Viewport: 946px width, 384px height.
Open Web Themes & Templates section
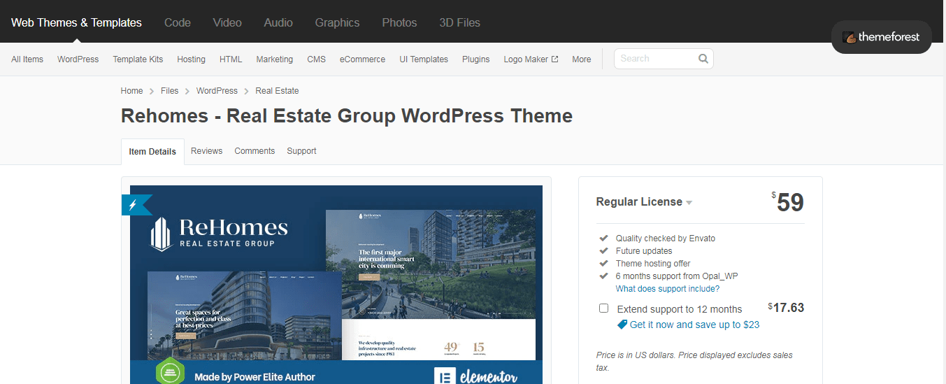(x=76, y=22)
